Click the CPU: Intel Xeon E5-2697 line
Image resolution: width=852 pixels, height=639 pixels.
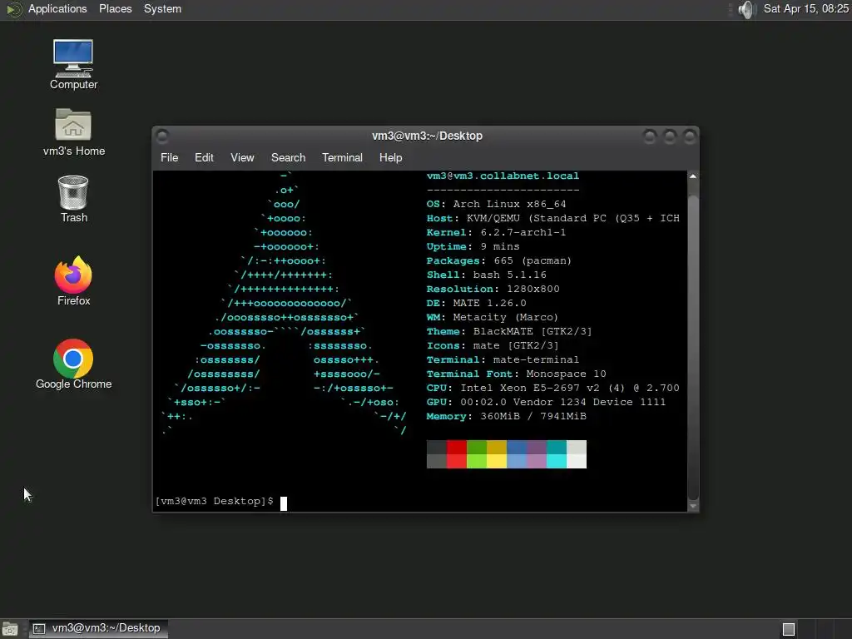point(552,388)
